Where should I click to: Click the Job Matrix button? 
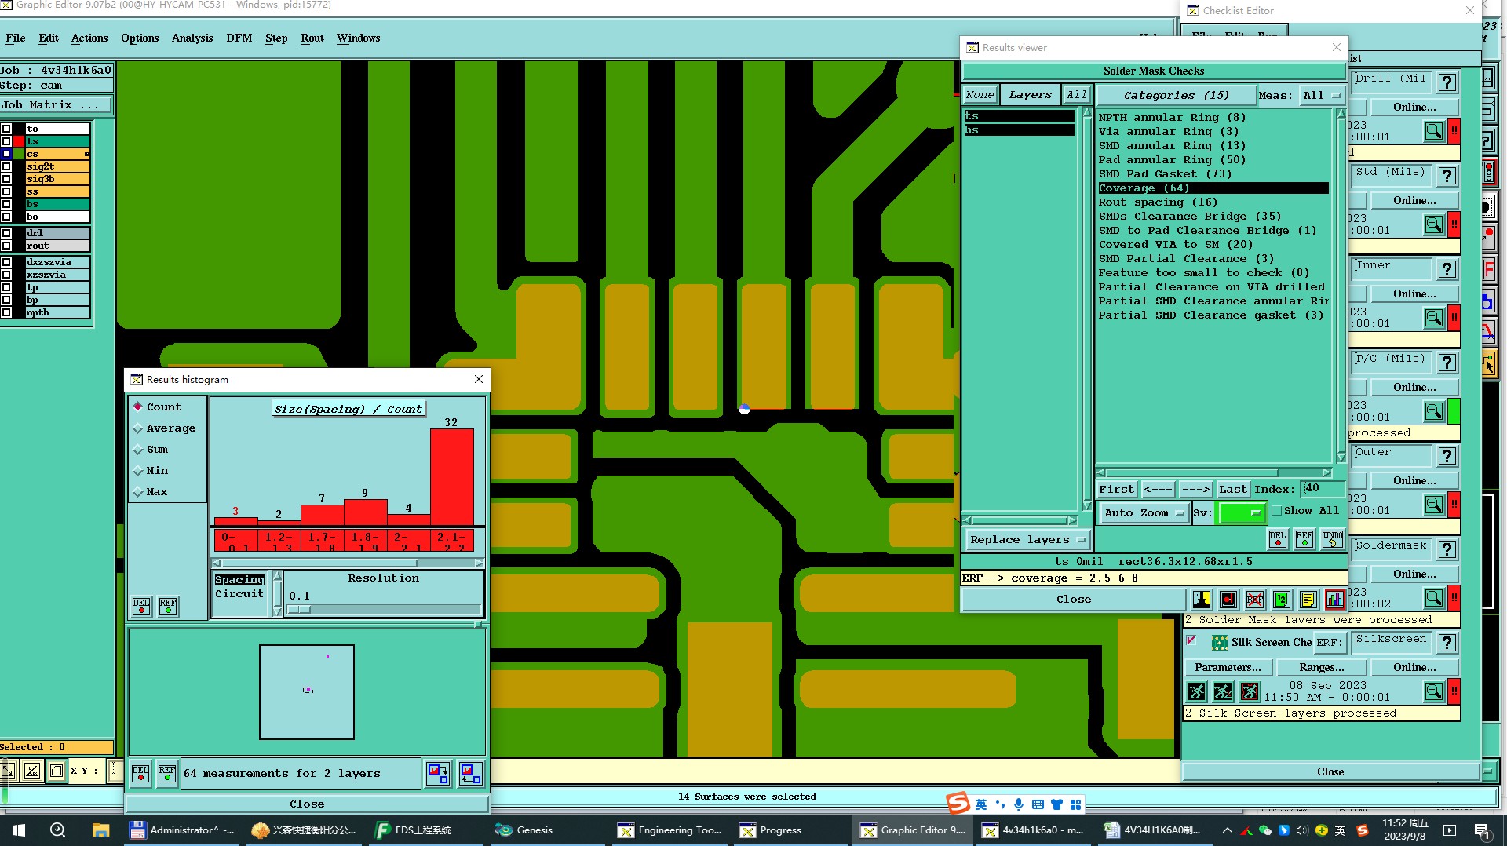57,105
